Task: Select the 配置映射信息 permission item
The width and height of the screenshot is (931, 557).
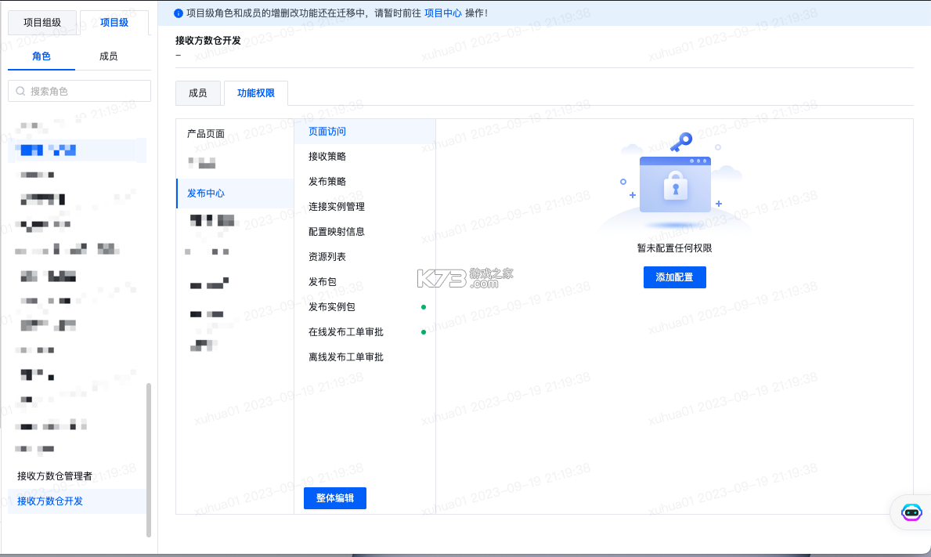Action: [x=365, y=232]
